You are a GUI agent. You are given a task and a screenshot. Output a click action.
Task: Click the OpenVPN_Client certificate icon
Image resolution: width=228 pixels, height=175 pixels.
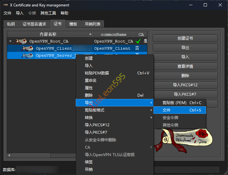click(28, 48)
